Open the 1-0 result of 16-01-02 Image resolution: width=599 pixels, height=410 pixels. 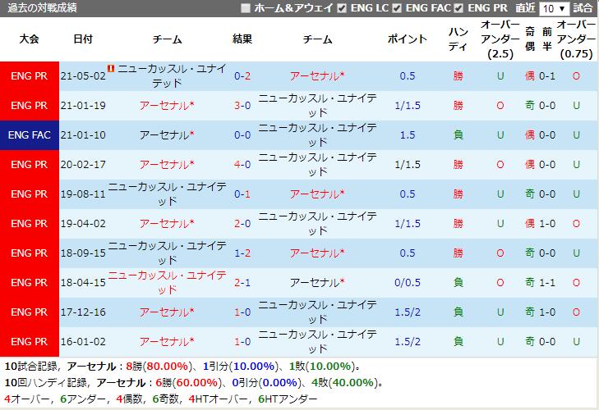(x=242, y=342)
